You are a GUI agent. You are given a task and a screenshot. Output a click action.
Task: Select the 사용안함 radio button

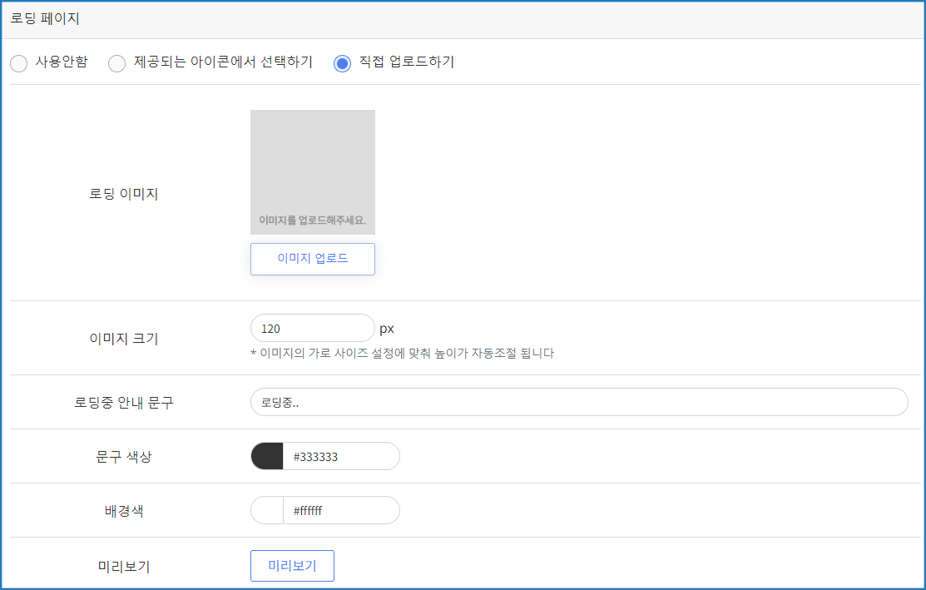(x=18, y=63)
